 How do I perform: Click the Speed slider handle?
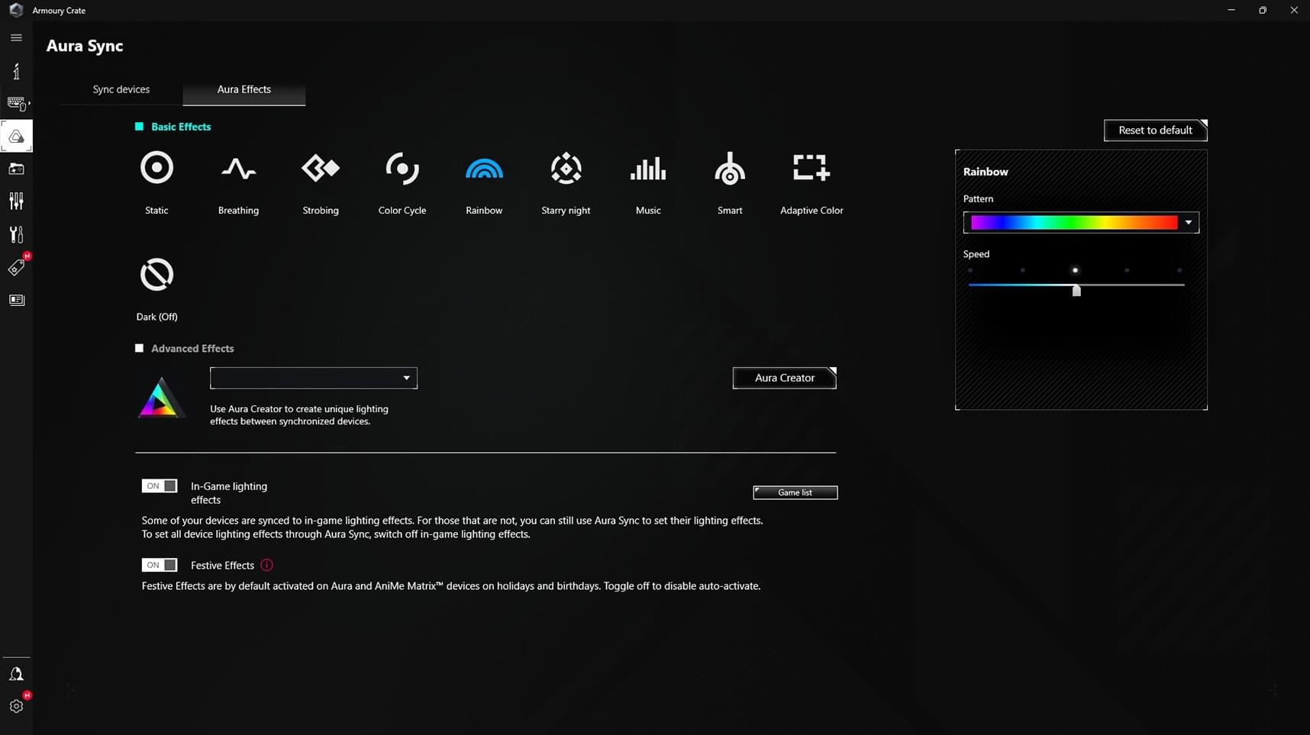click(x=1076, y=290)
